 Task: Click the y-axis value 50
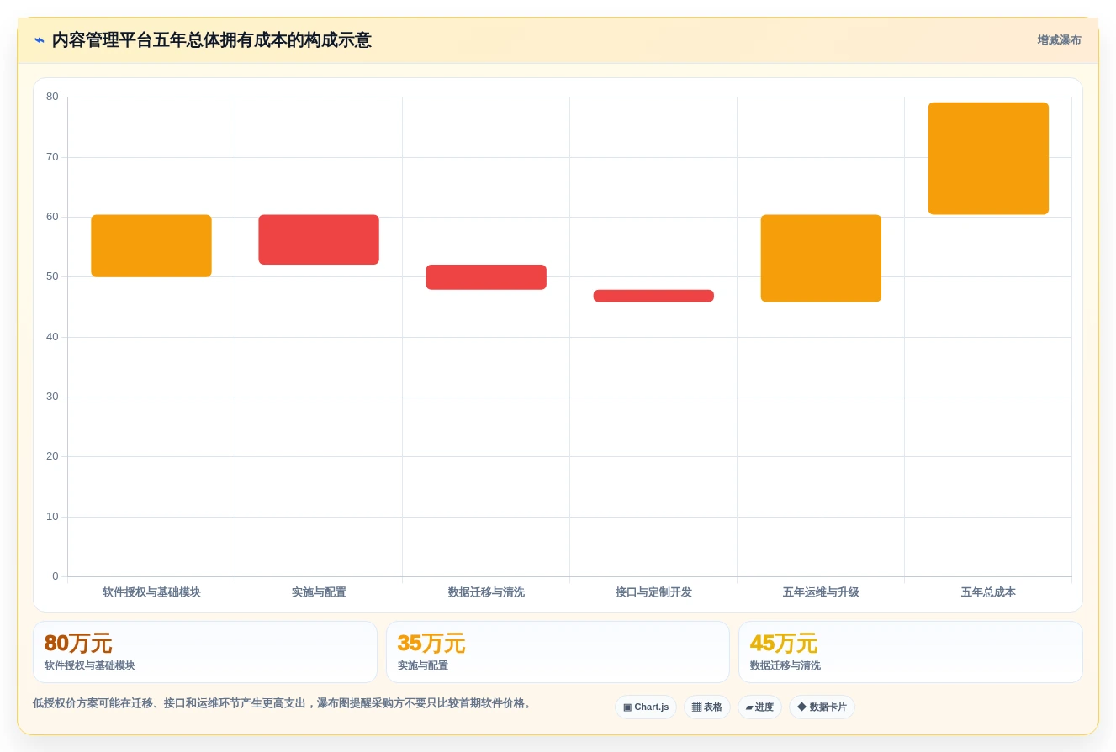[x=52, y=276]
